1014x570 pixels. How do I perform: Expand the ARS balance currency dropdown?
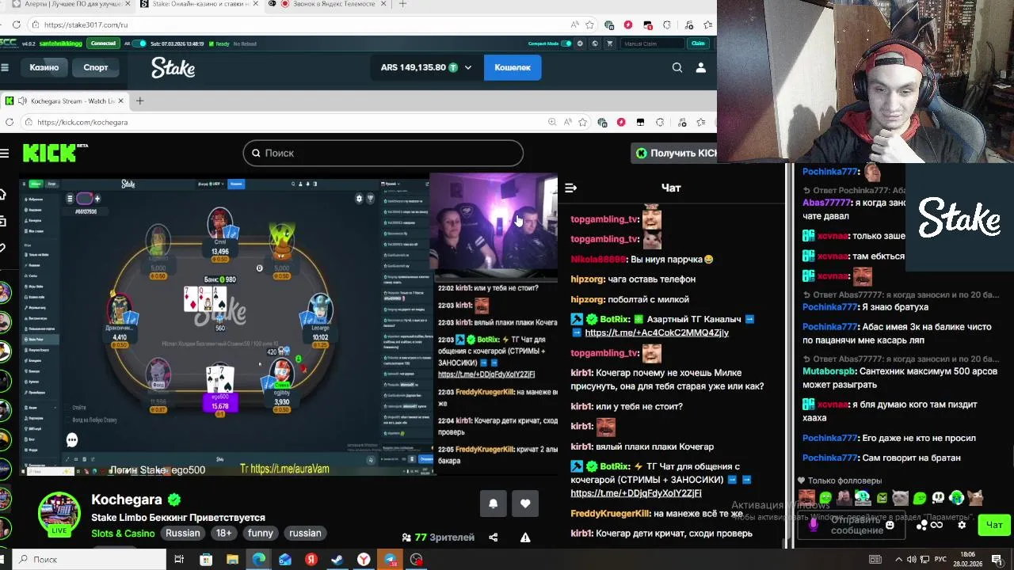[x=467, y=67]
